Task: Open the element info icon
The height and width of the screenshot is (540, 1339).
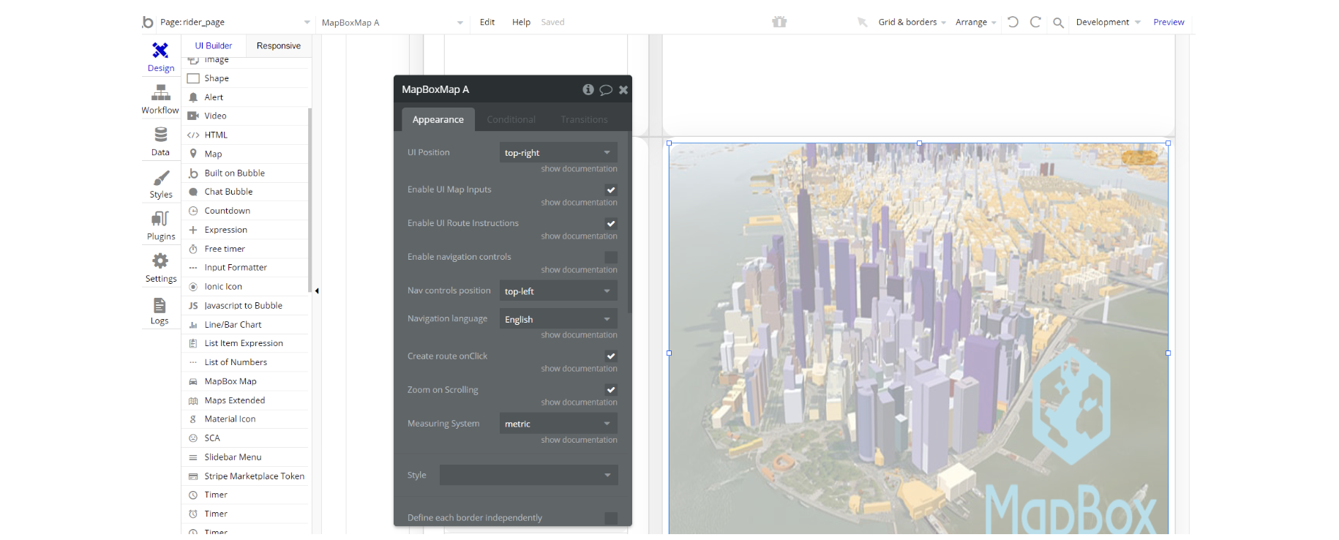Action: coord(588,89)
